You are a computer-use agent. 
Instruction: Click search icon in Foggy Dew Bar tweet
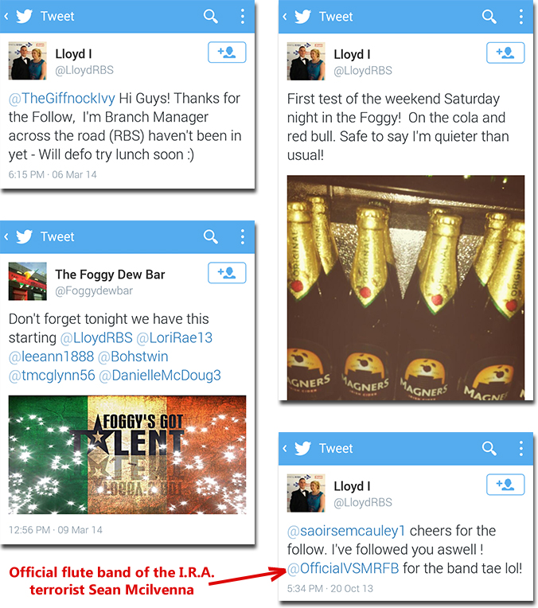coord(211,236)
